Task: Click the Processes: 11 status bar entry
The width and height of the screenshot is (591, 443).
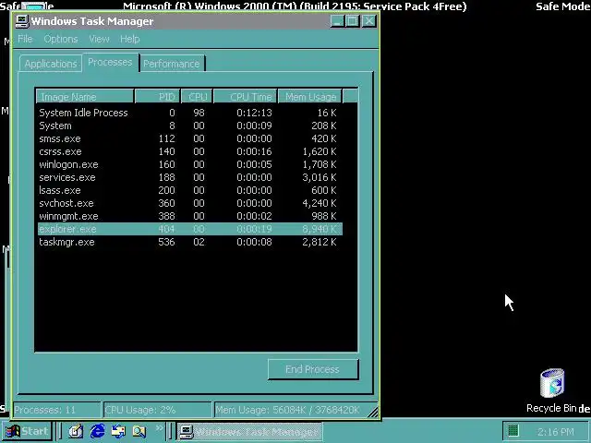Action: pos(56,410)
